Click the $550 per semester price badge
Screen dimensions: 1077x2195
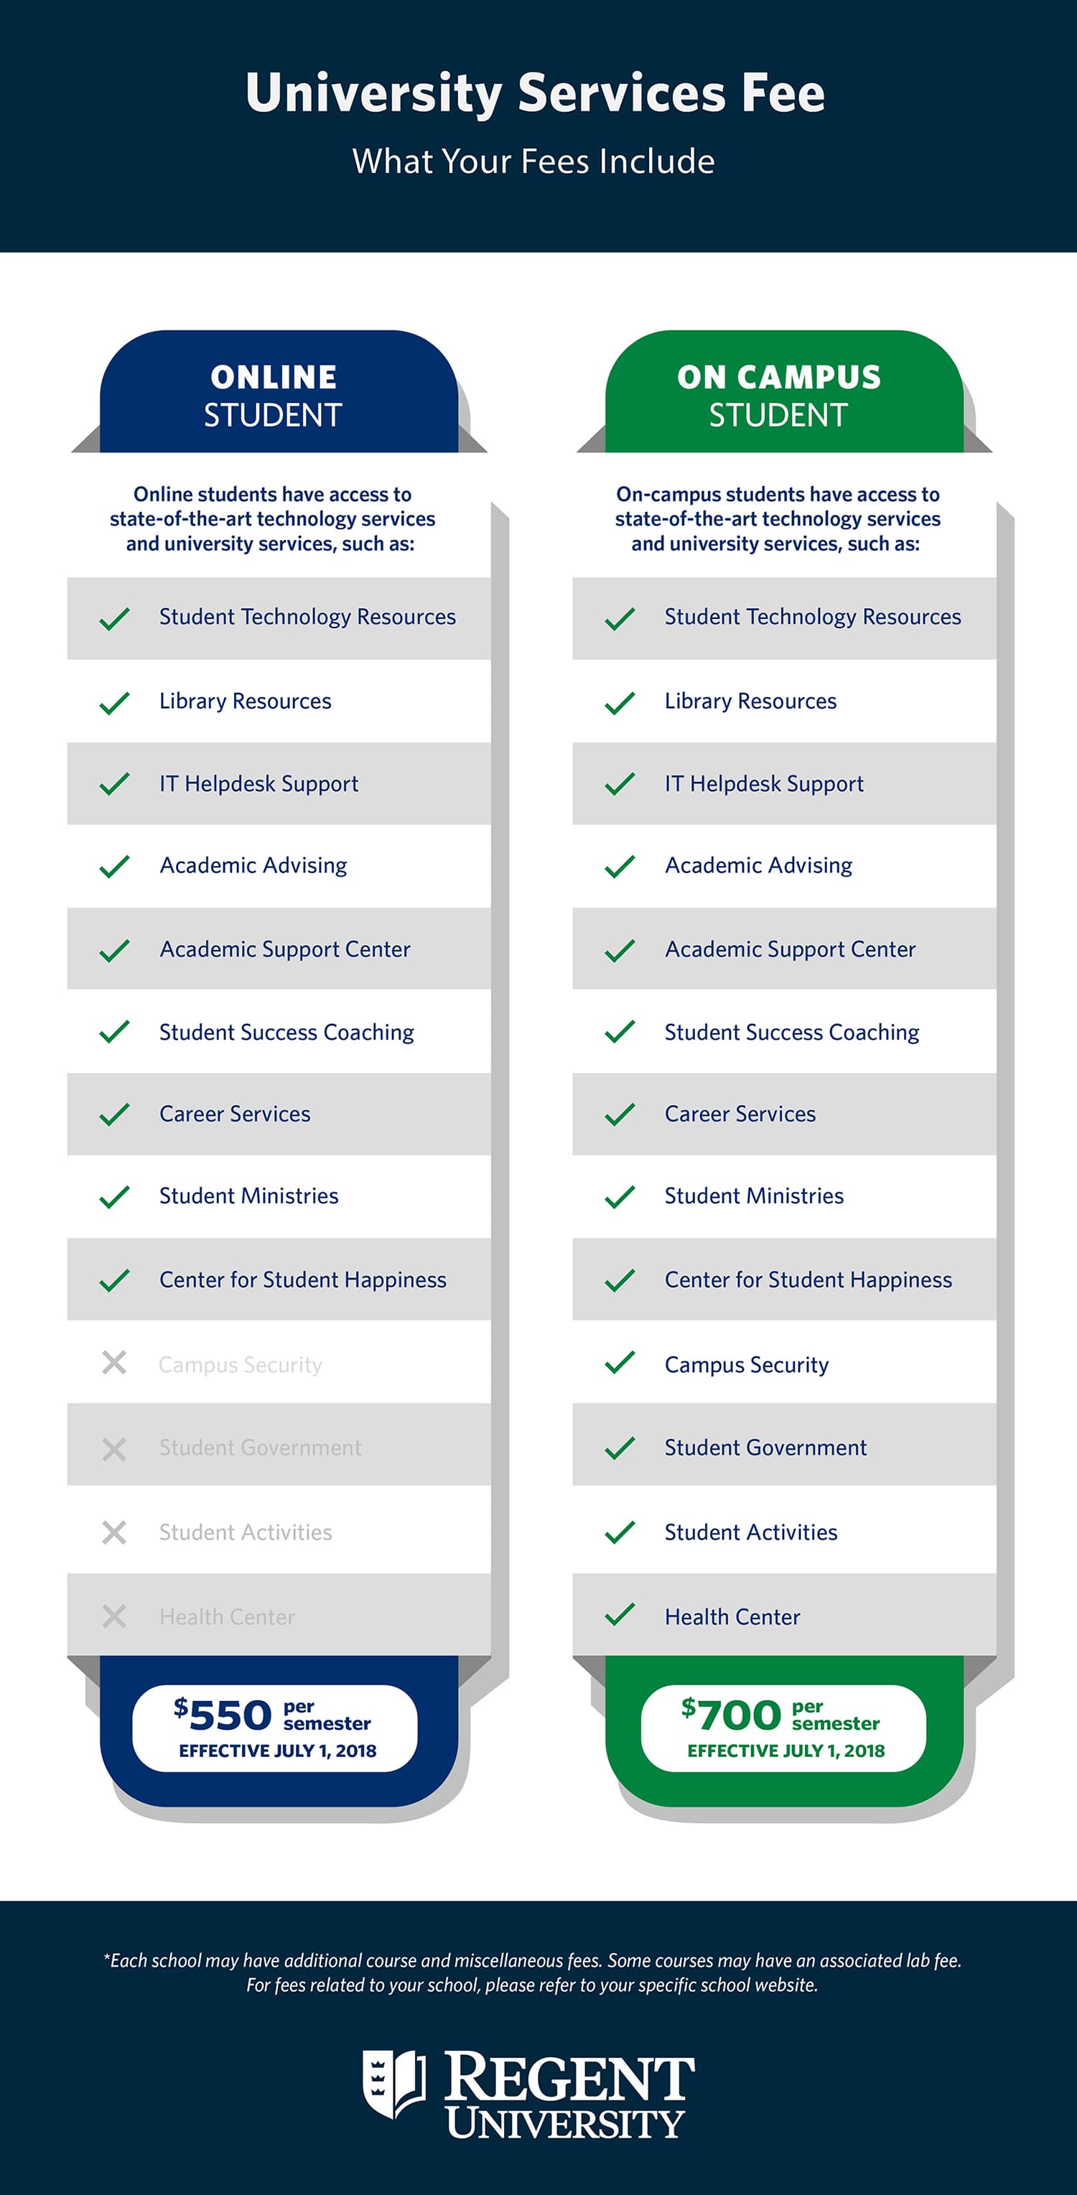pyautogui.click(x=274, y=1728)
